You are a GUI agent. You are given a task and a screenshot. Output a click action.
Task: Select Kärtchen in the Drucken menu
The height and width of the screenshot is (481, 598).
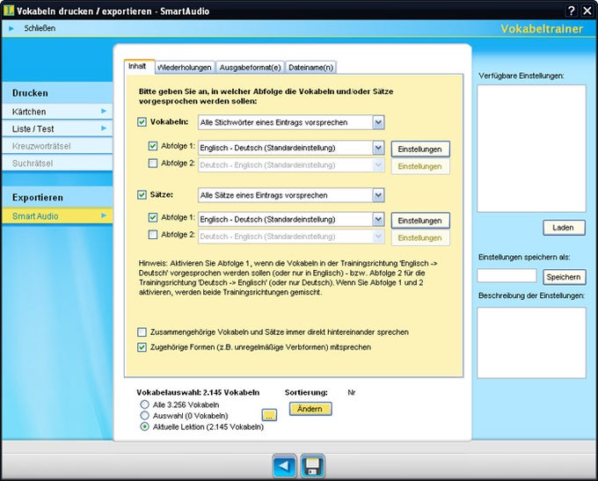coord(57,112)
